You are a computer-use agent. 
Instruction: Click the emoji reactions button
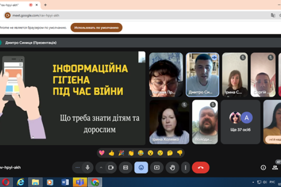click(x=141, y=167)
